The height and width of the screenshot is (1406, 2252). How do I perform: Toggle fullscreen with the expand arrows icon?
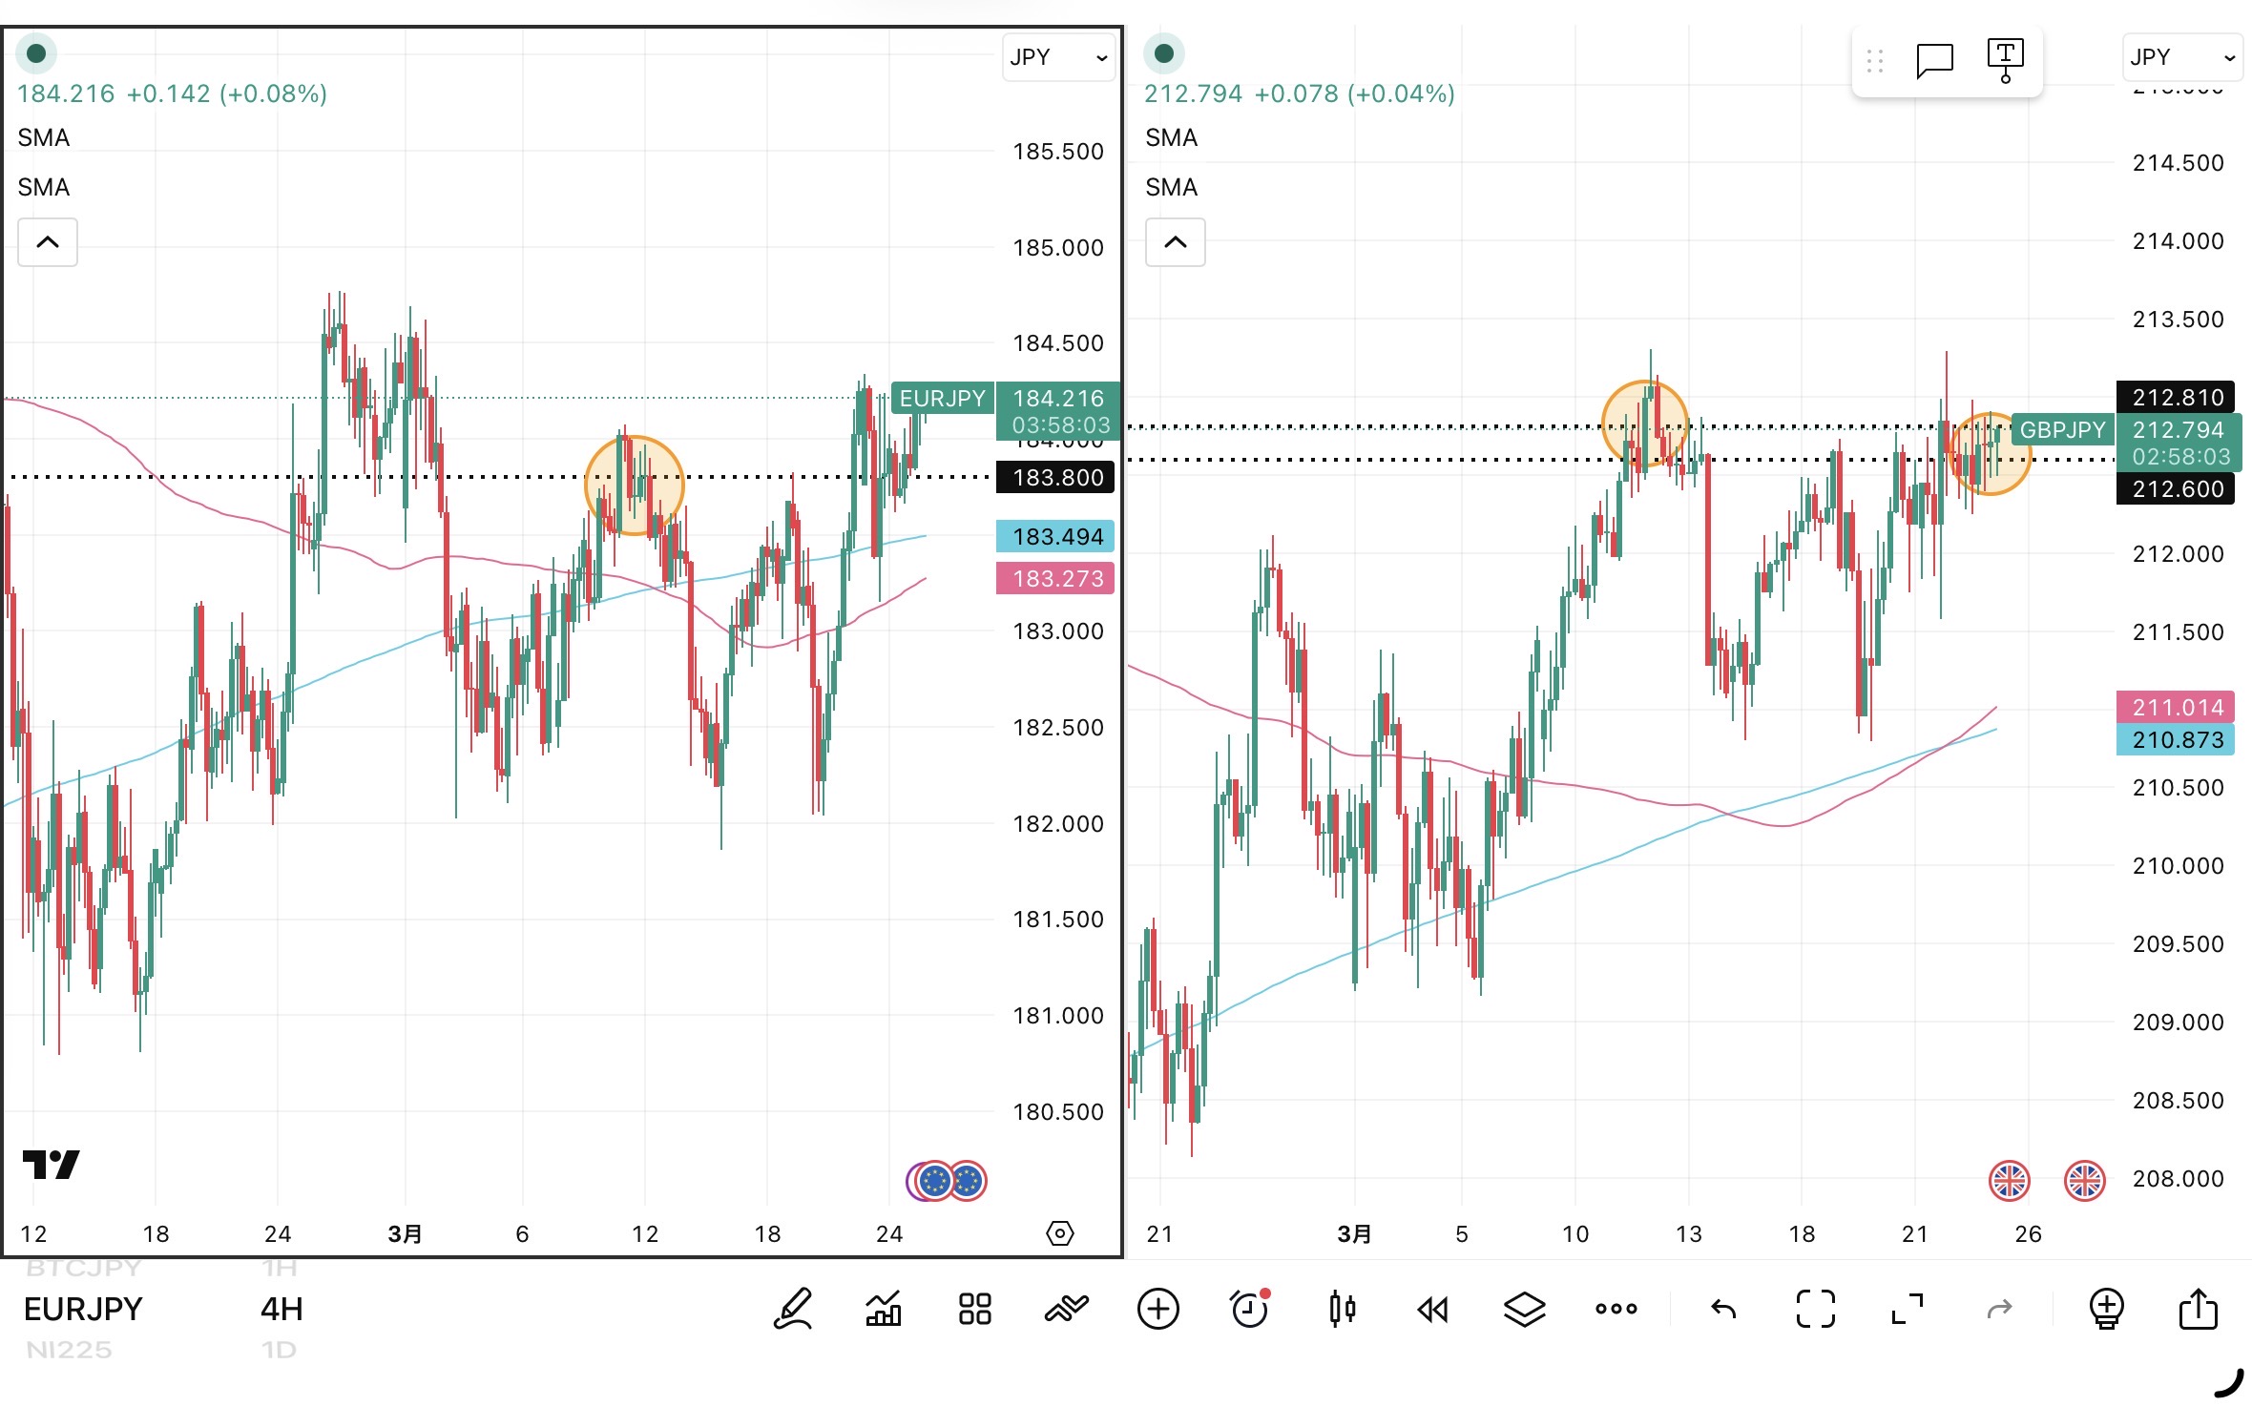tap(1907, 1309)
